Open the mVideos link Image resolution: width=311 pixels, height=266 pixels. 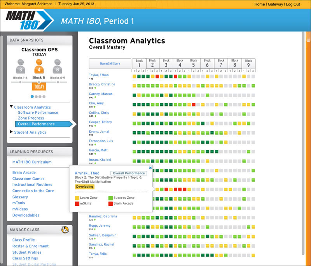(x=20, y=209)
